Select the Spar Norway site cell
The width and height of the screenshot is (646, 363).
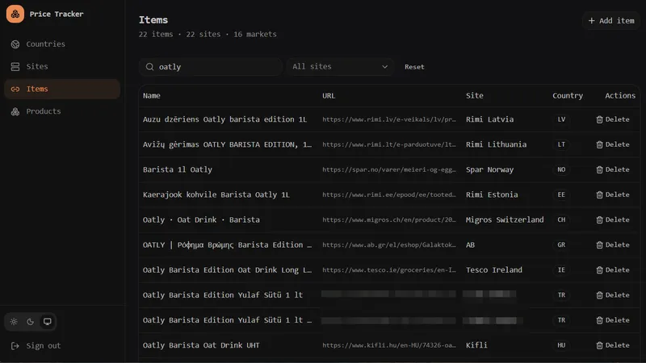coord(489,169)
